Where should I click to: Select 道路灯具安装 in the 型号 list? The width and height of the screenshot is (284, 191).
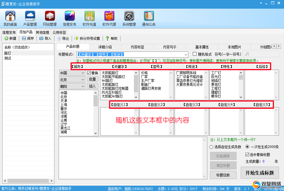[x=151, y=88]
